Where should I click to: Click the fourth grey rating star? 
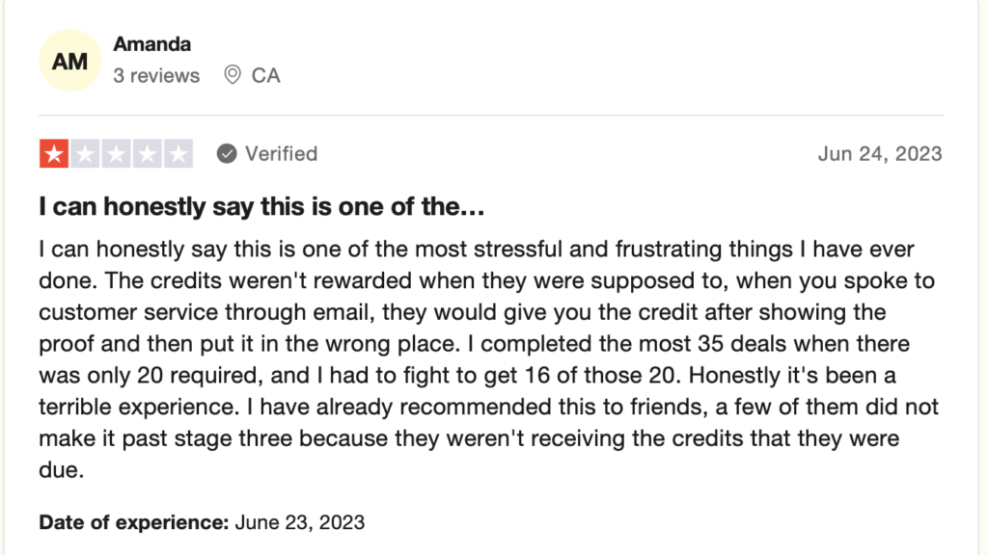(x=147, y=153)
